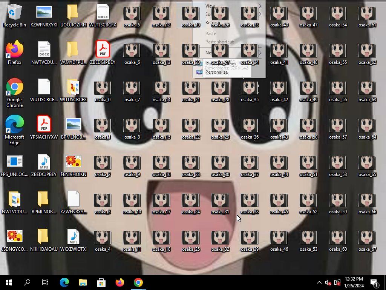The width and height of the screenshot is (386, 290).
Task: Select the Microsoft Edge desktop shortcut
Action: coord(15,130)
